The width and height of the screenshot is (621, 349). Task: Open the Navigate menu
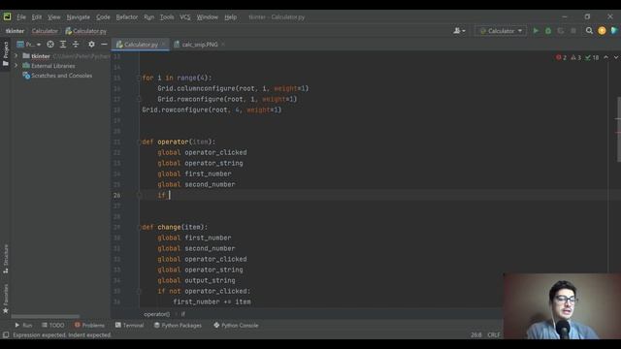coord(78,17)
